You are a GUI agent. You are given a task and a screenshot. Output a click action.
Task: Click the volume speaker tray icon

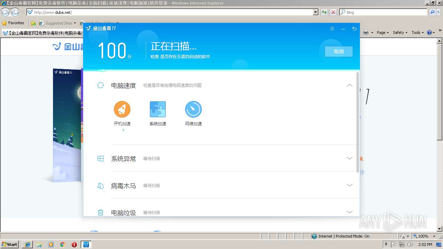410,245
